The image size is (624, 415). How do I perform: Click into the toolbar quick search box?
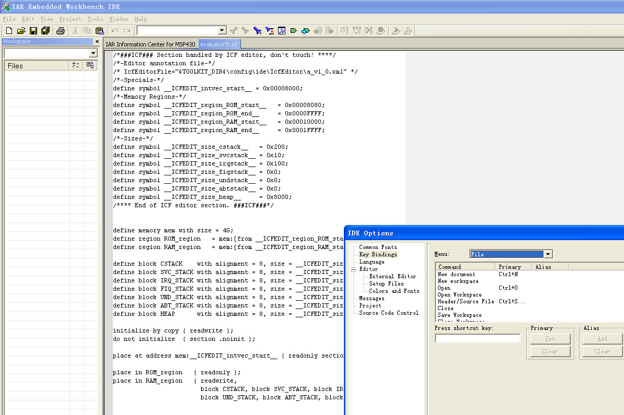click(178, 30)
